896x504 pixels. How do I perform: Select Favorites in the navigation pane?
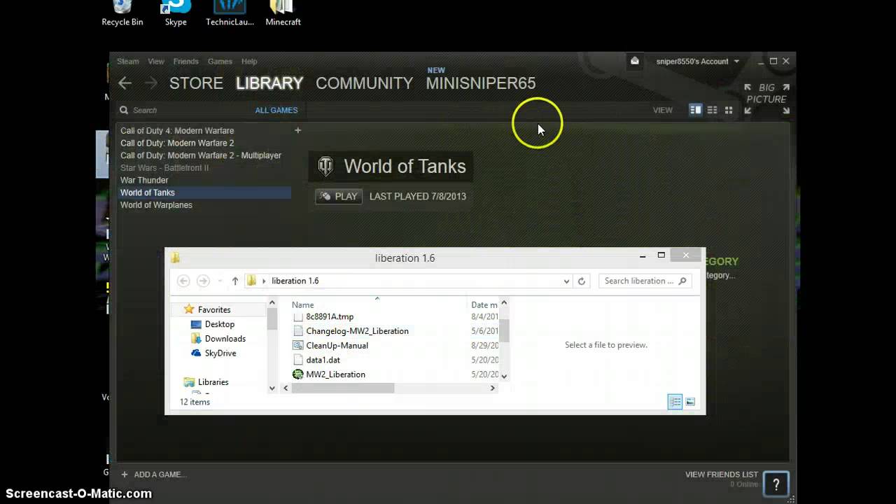click(214, 309)
